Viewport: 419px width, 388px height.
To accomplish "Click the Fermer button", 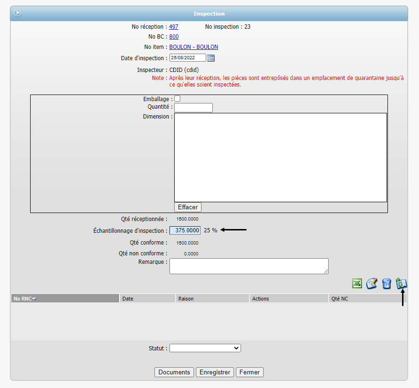I will (250, 372).
